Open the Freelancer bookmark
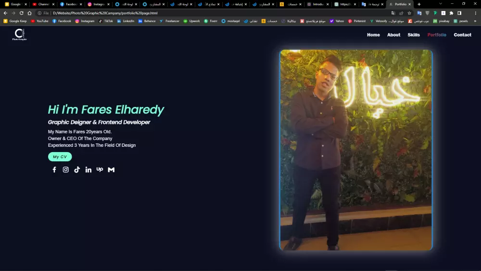The width and height of the screenshot is (481, 271). (x=169, y=21)
